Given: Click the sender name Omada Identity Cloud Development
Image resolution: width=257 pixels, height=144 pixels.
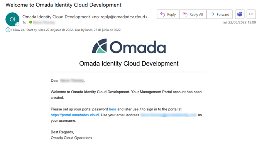Looking at the screenshot, I should click(x=56, y=17).
